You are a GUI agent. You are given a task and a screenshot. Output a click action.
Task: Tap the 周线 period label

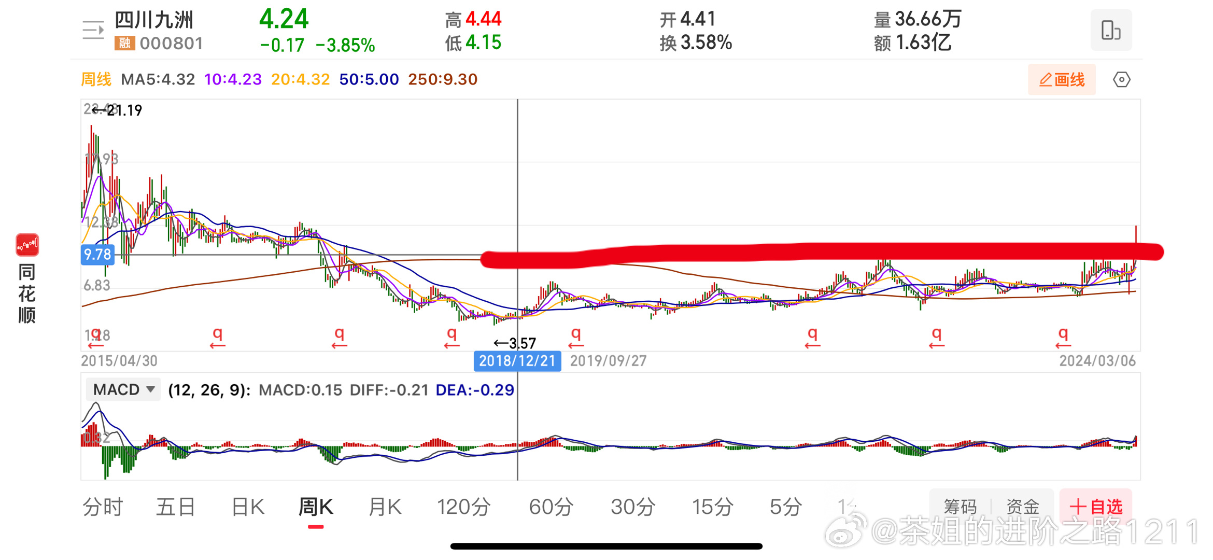click(x=96, y=79)
